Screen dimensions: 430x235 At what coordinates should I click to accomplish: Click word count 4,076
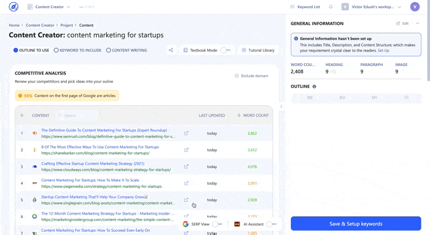coord(252,166)
